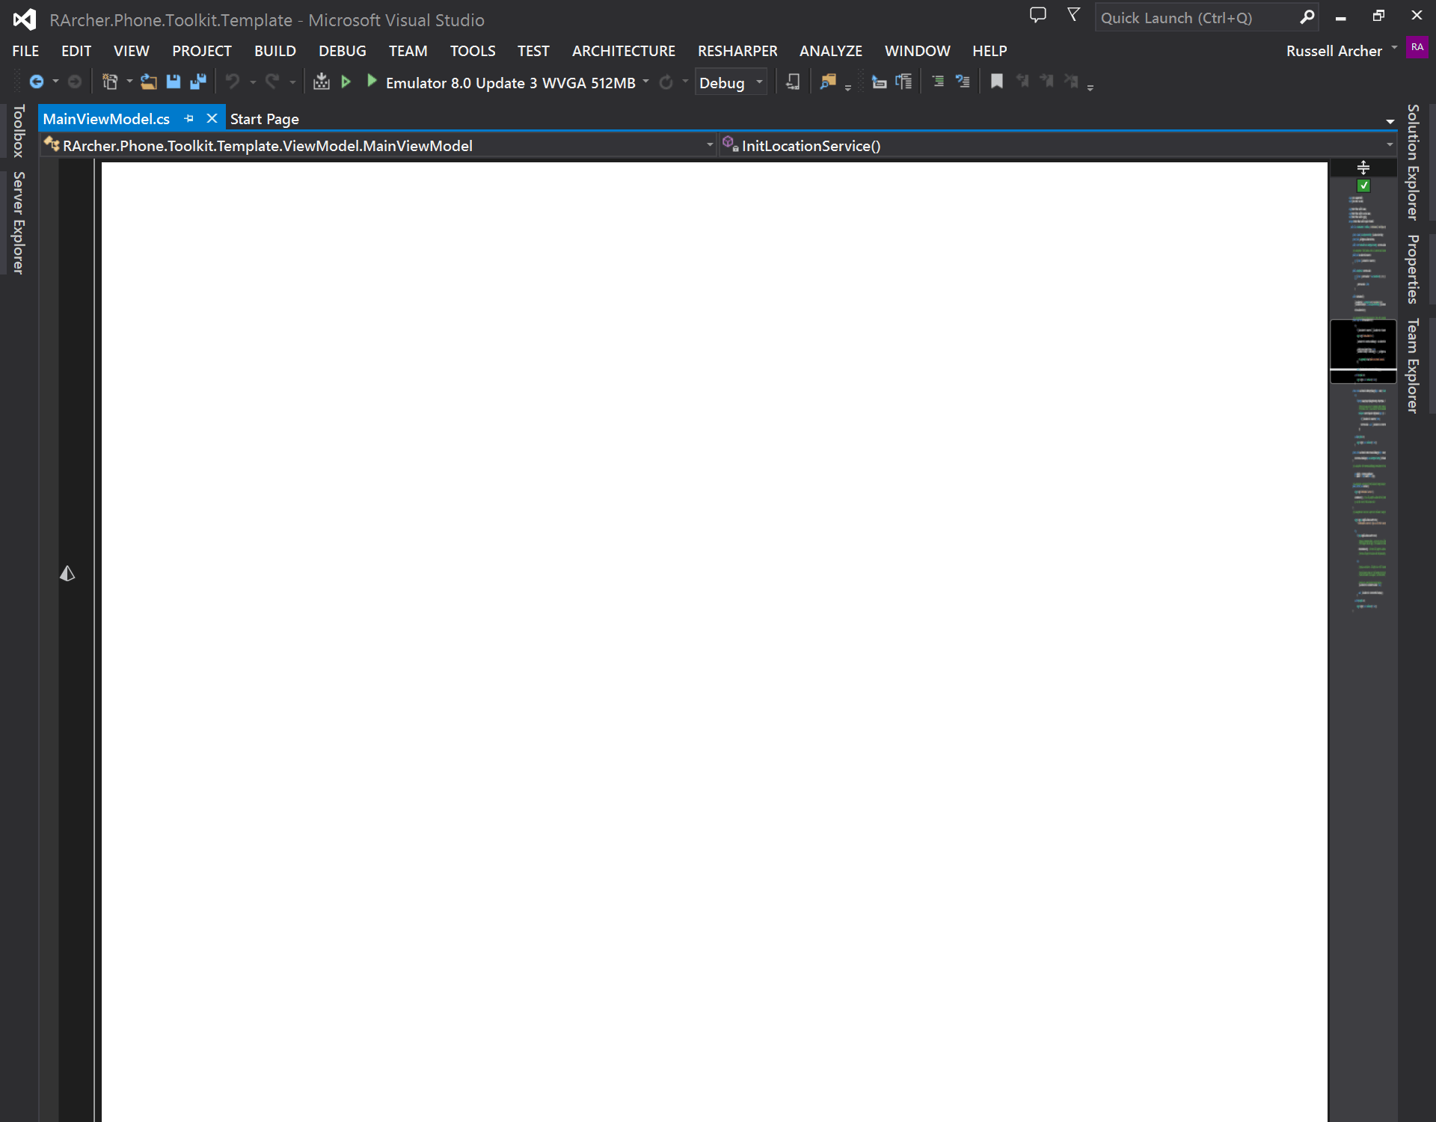Screen dimensions: 1436x1122
Task: Open the notifications filter flag icon
Action: [x=1073, y=15]
